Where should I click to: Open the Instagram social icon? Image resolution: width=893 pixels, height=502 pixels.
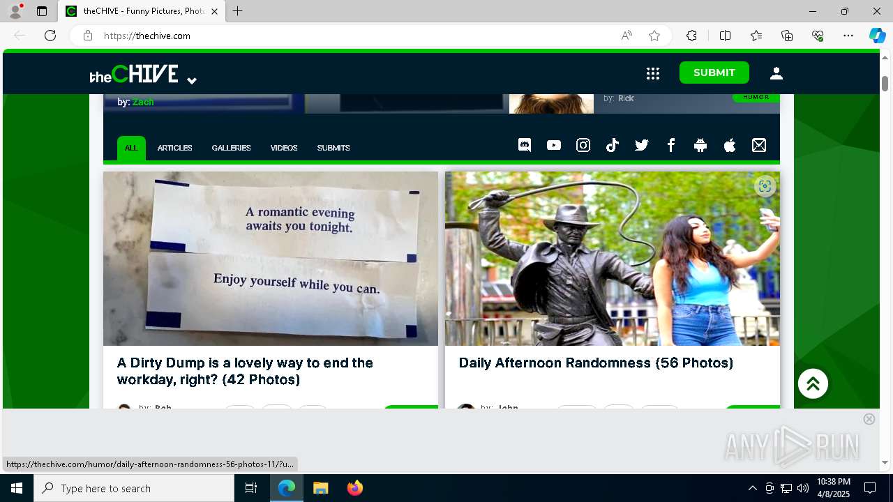pos(583,145)
